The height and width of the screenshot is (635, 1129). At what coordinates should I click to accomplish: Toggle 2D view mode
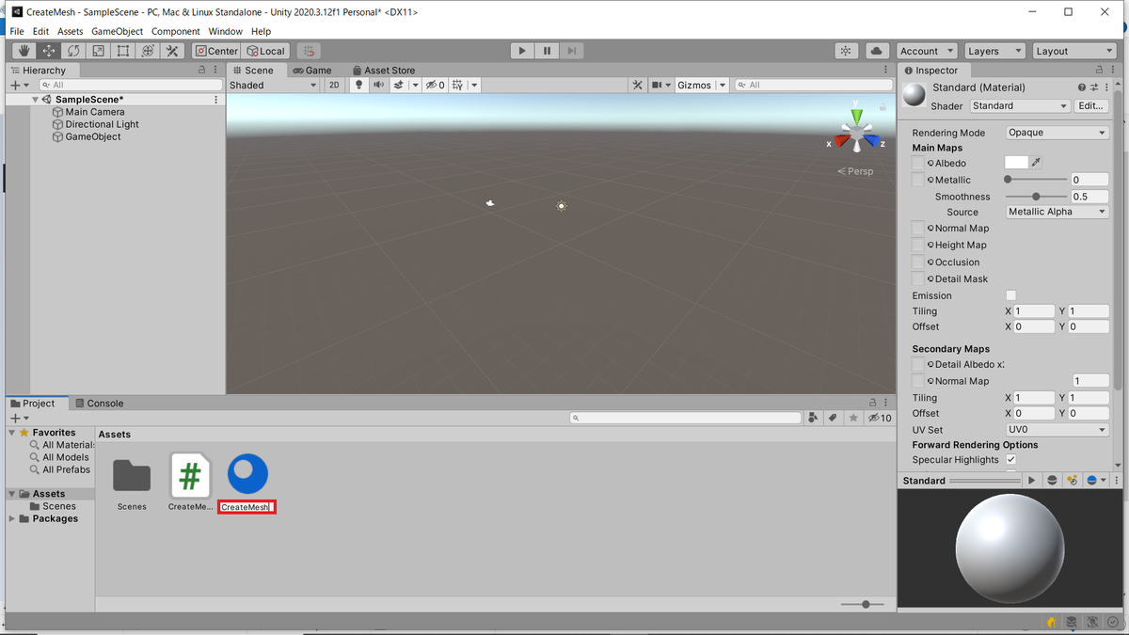click(x=334, y=85)
